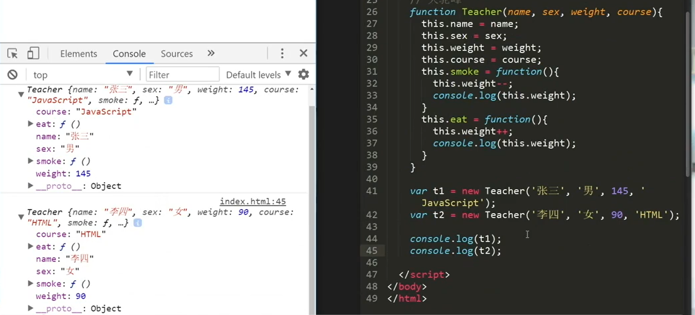The height and width of the screenshot is (315, 695).
Task: Click this.course = course line
Action: 481,60
